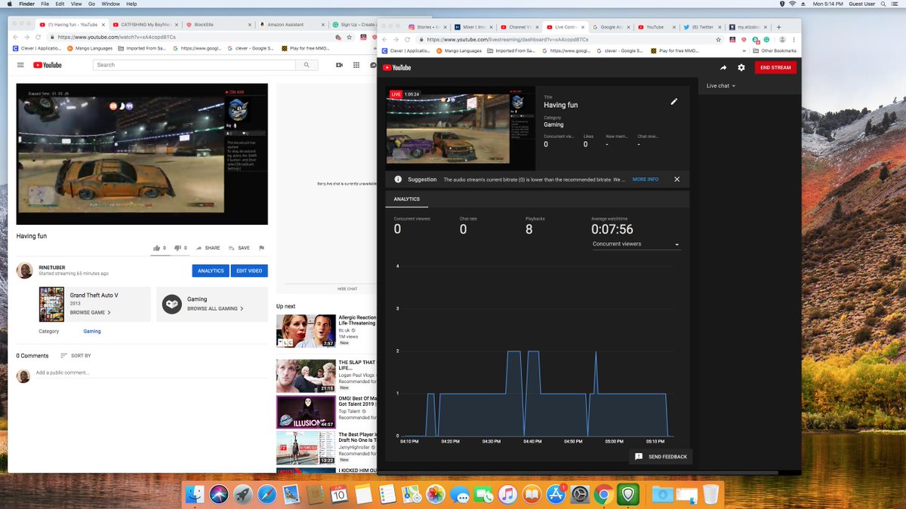The image size is (906, 509).
Task: Open Safari from the dock
Action: [x=267, y=494]
